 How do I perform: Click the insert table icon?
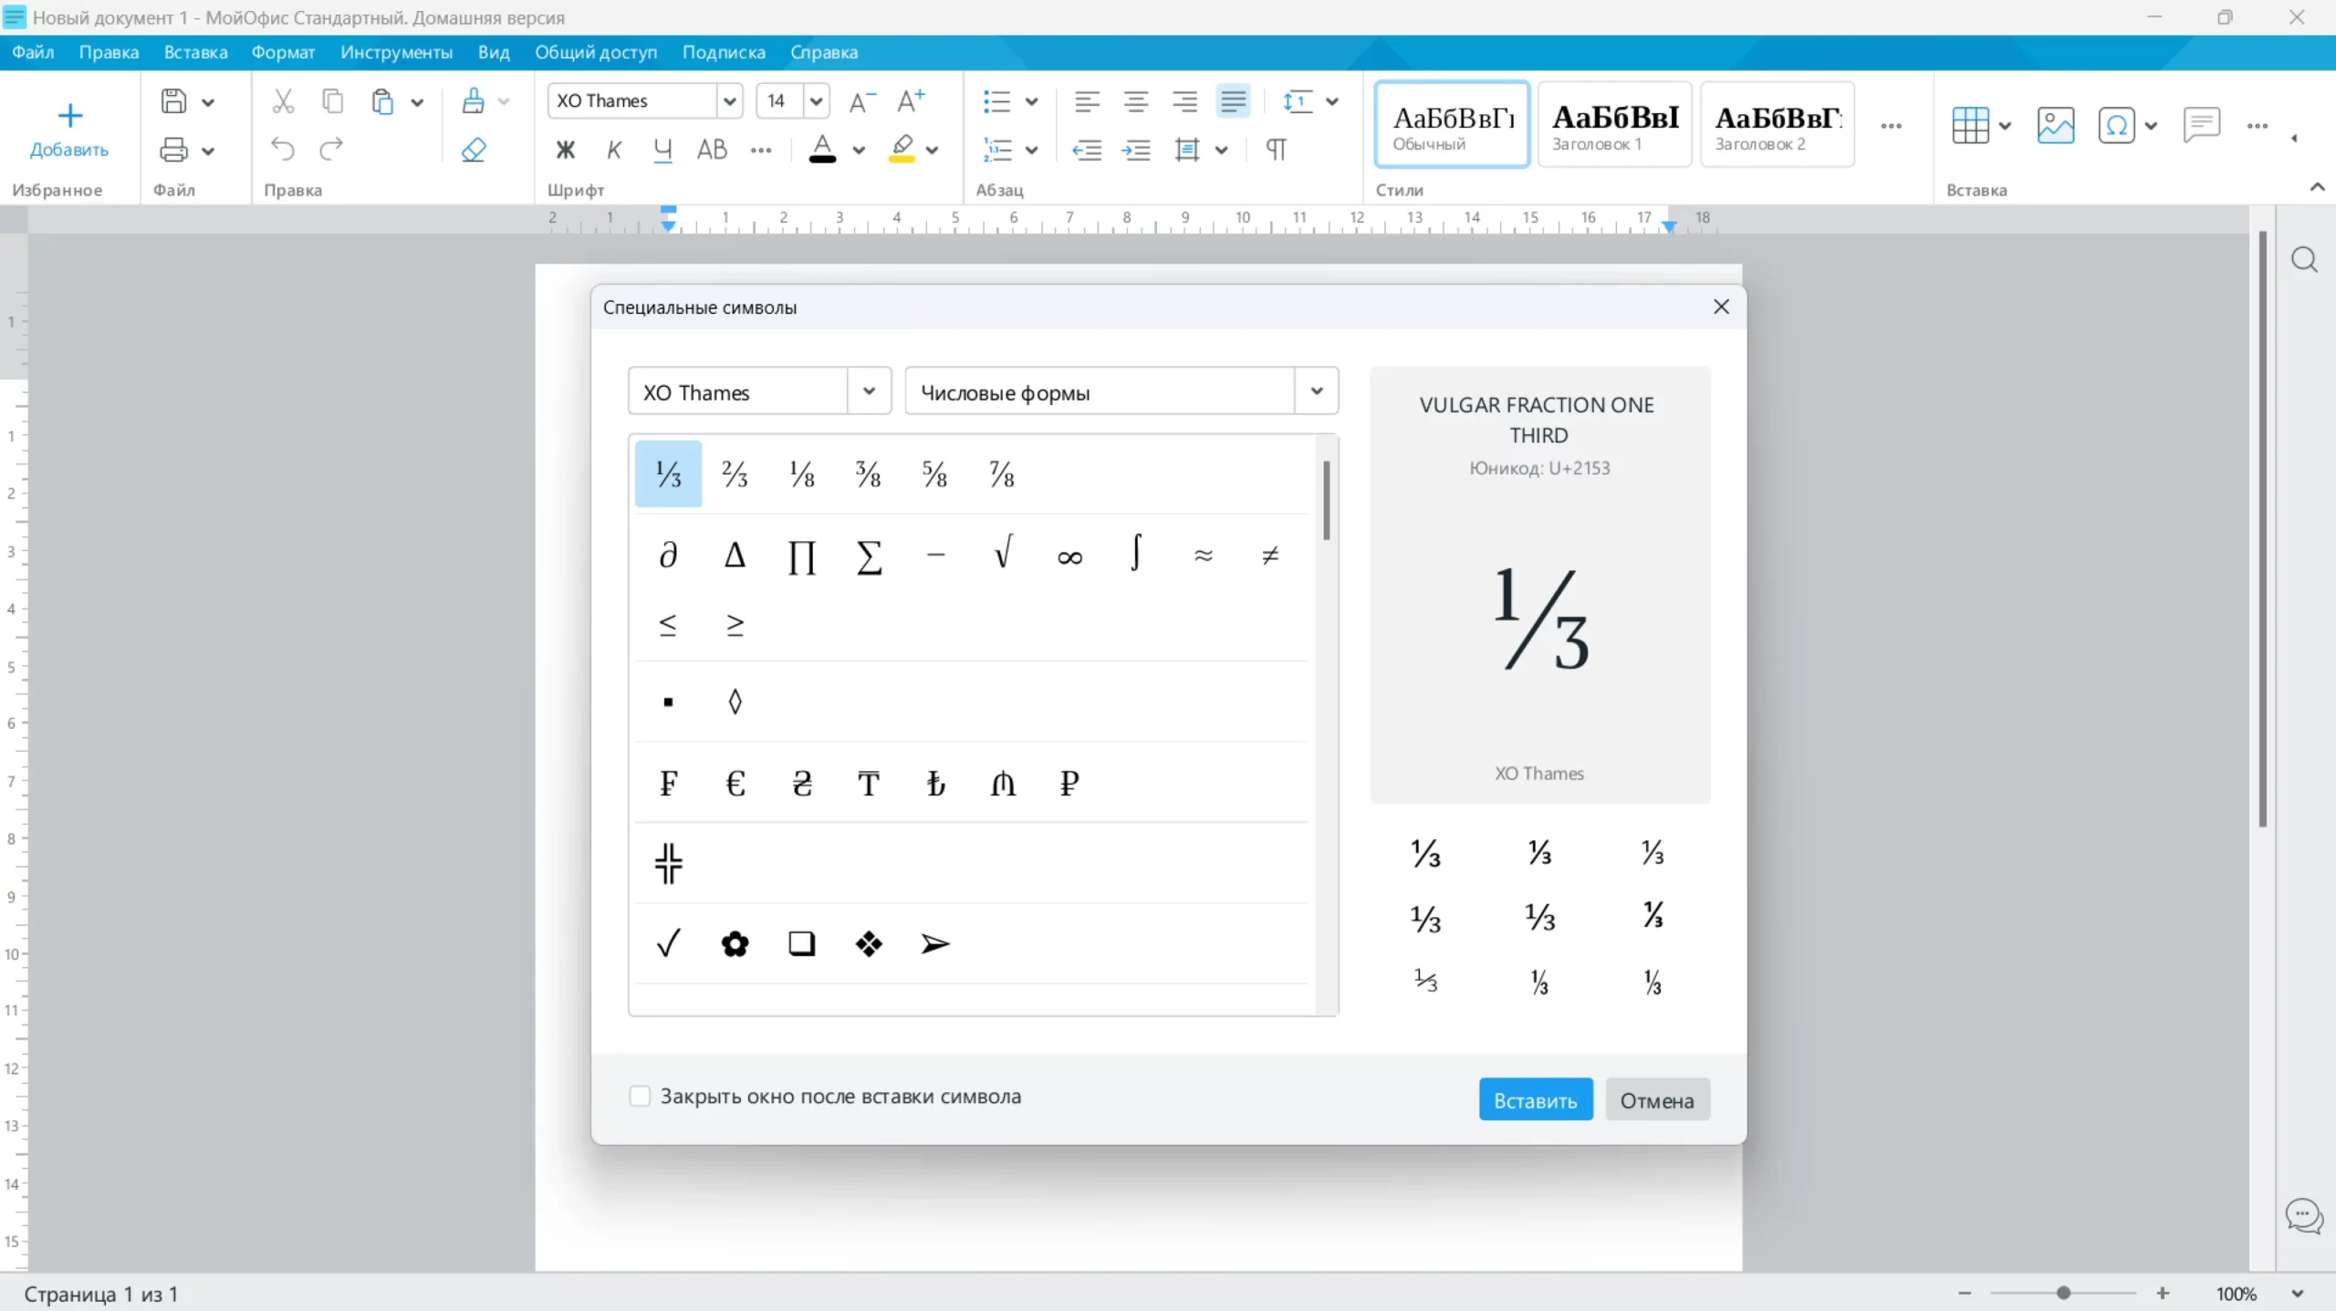coord(1970,125)
